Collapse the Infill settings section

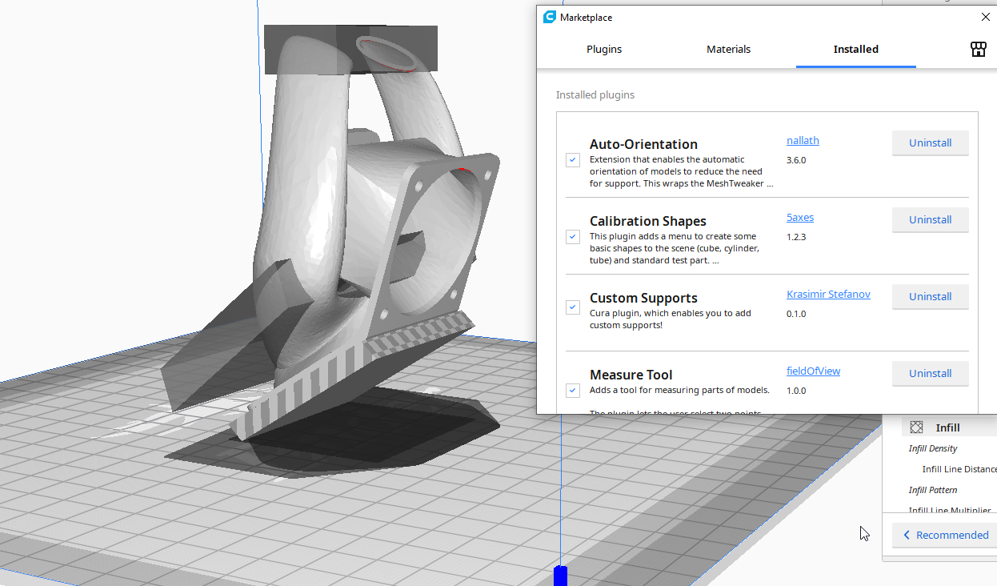[949, 427]
